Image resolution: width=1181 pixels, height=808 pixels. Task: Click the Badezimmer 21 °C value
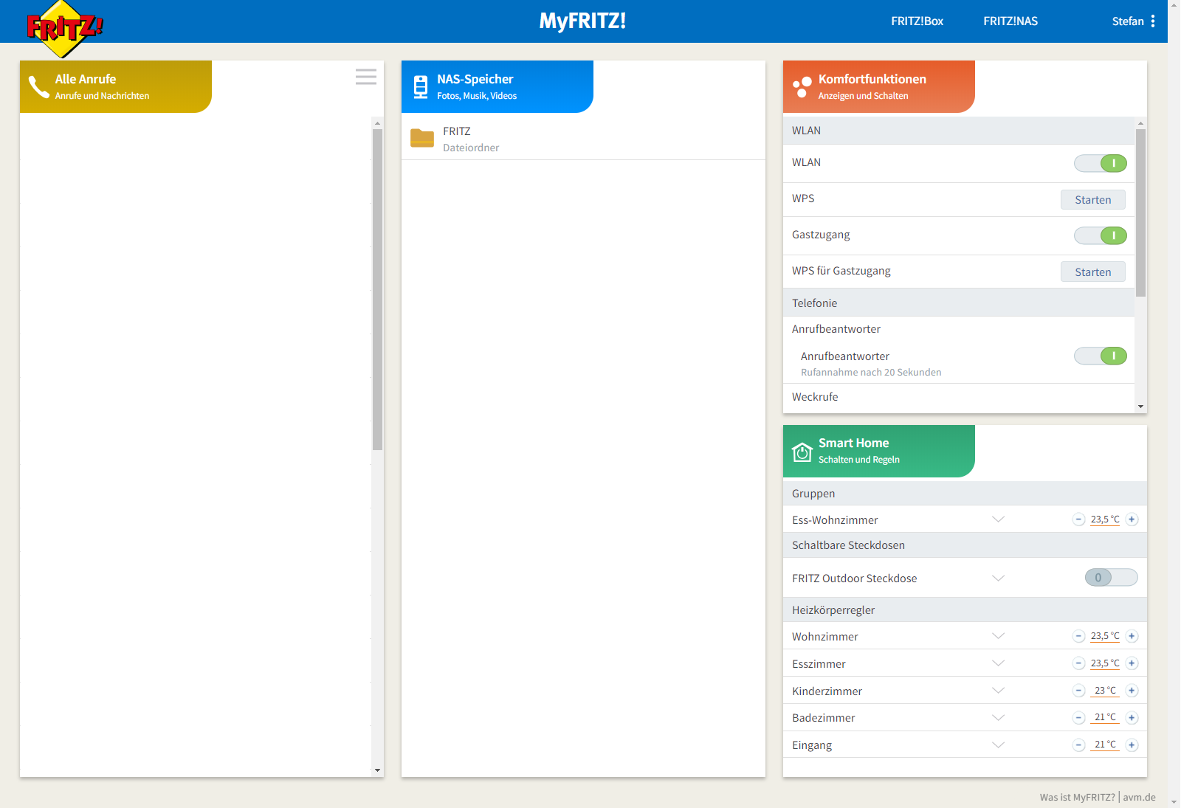[1105, 717]
